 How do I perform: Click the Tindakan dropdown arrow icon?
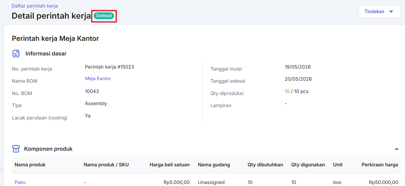click(391, 12)
